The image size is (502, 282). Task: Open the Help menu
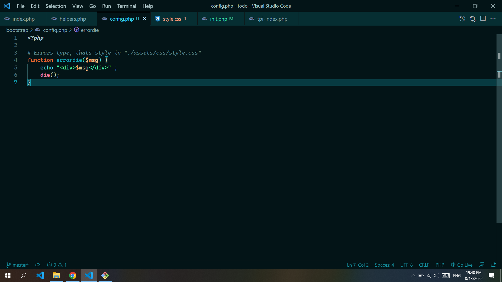coord(147,6)
